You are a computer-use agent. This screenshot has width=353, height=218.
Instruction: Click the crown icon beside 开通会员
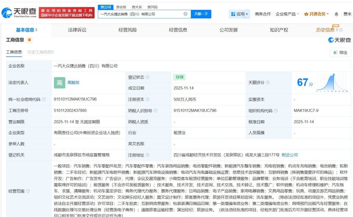306,13
